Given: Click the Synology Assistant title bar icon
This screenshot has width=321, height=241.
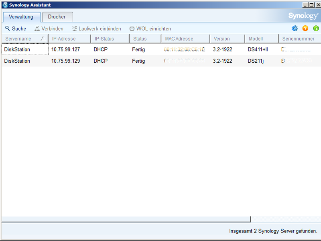Looking at the screenshot, I should coord(5,5).
